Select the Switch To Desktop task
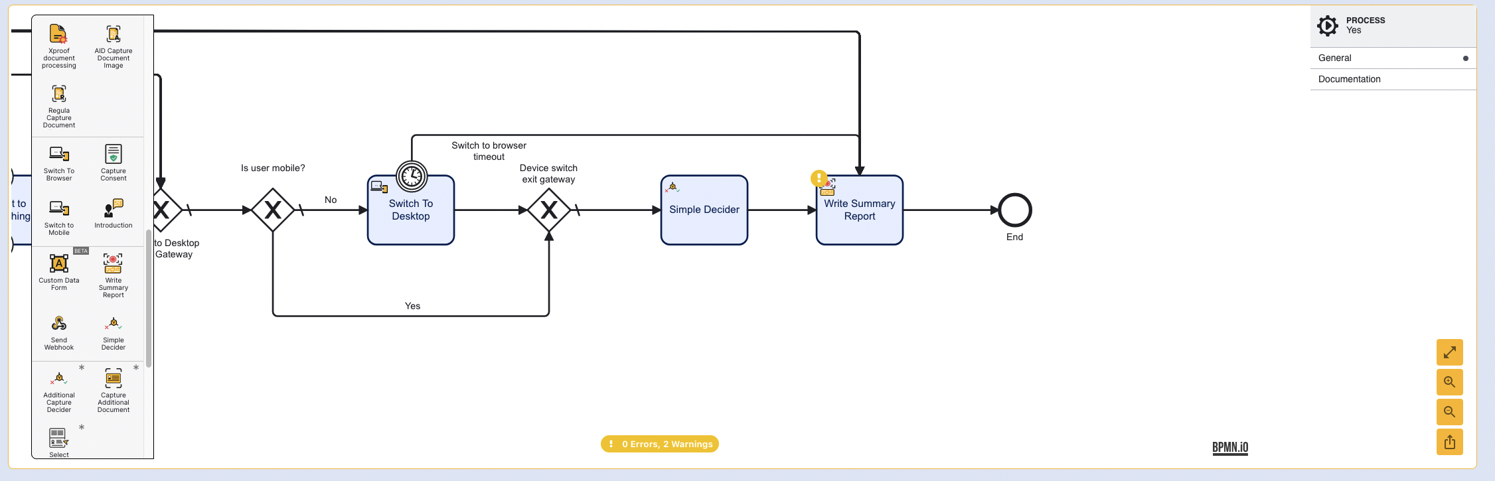 (411, 210)
